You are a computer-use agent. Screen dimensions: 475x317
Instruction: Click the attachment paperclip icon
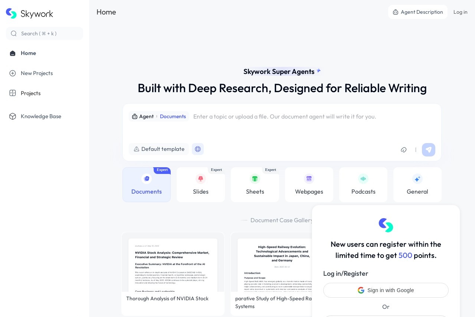coord(404,150)
